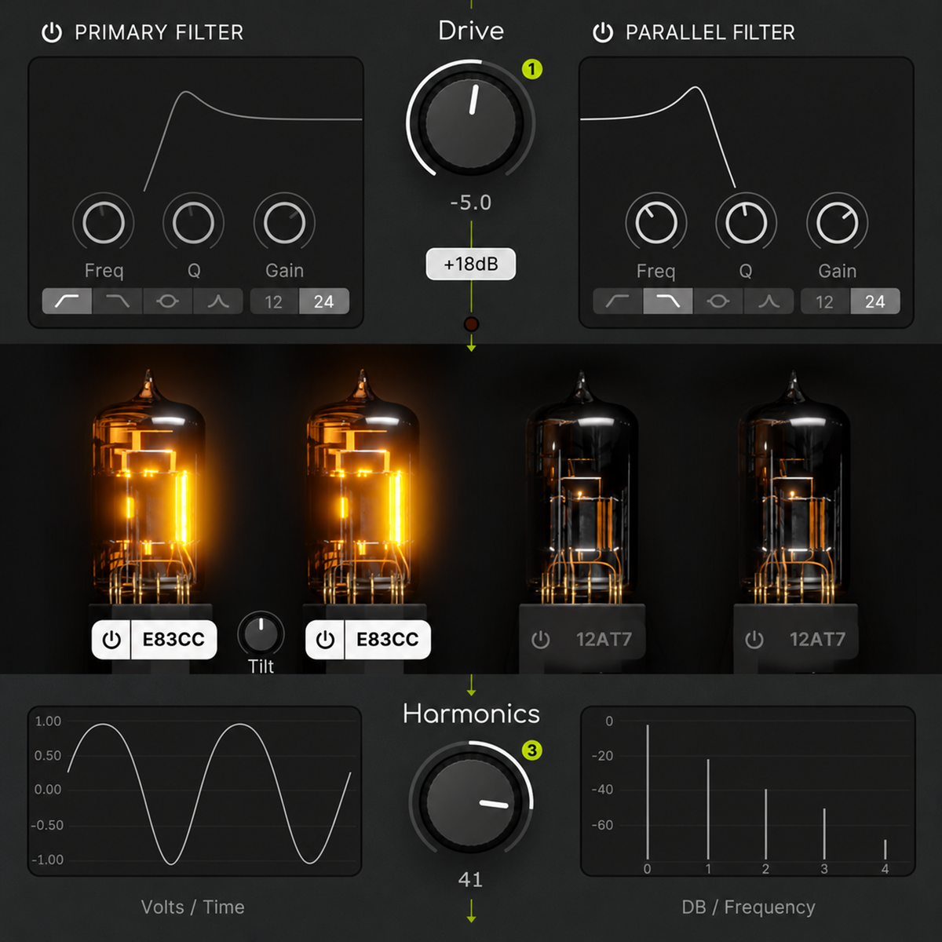This screenshot has width=942, height=942.
Task: Click the Tilt knob
Action: (x=261, y=633)
